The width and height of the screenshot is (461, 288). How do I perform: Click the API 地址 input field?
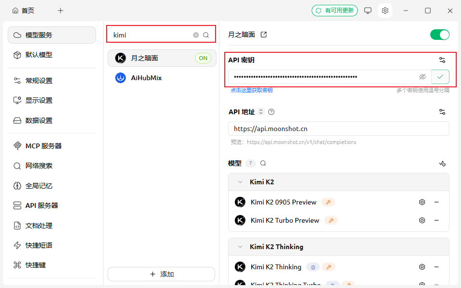click(339, 129)
